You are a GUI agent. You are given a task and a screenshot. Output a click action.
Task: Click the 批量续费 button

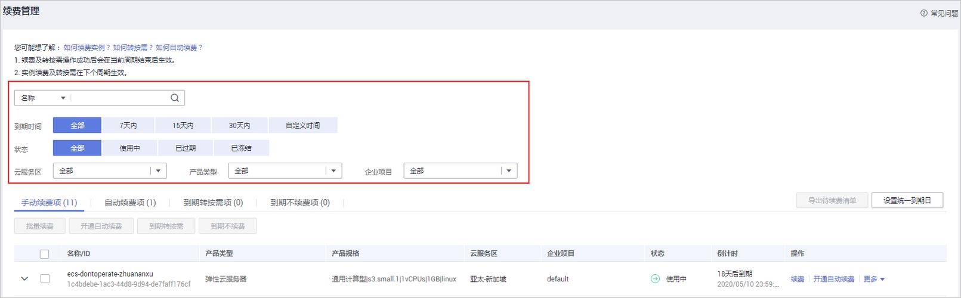[x=40, y=226]
